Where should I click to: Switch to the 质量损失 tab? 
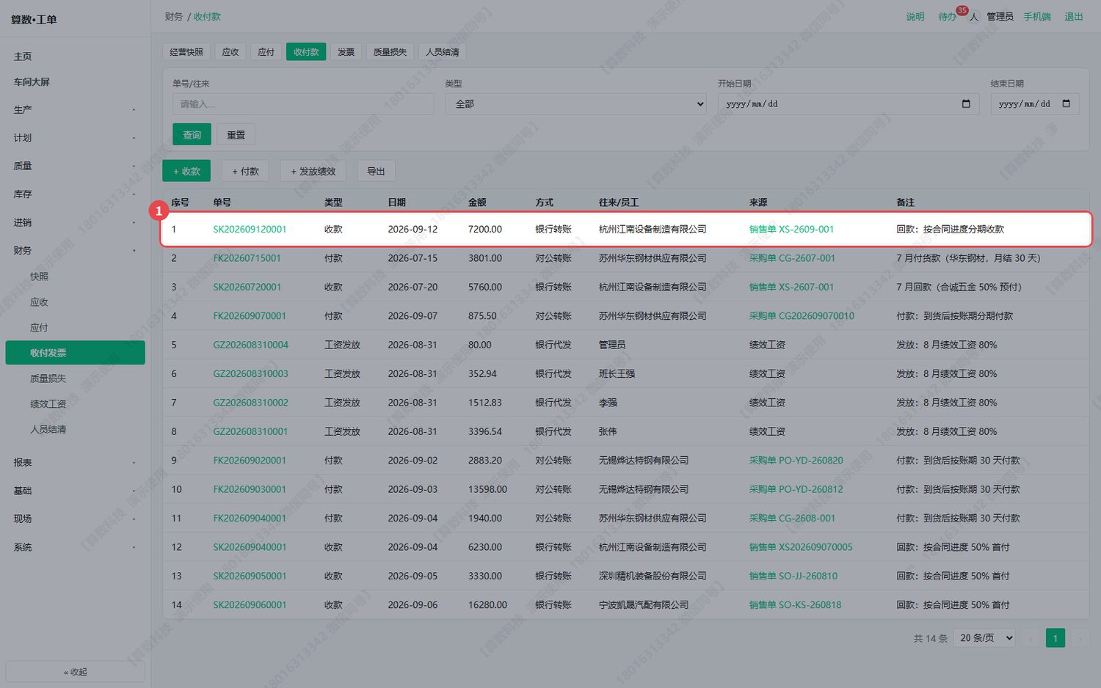click(x=390, y=52)
